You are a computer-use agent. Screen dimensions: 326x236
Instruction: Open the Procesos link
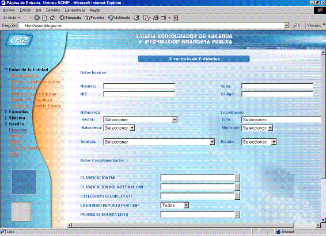coord(18,130)
